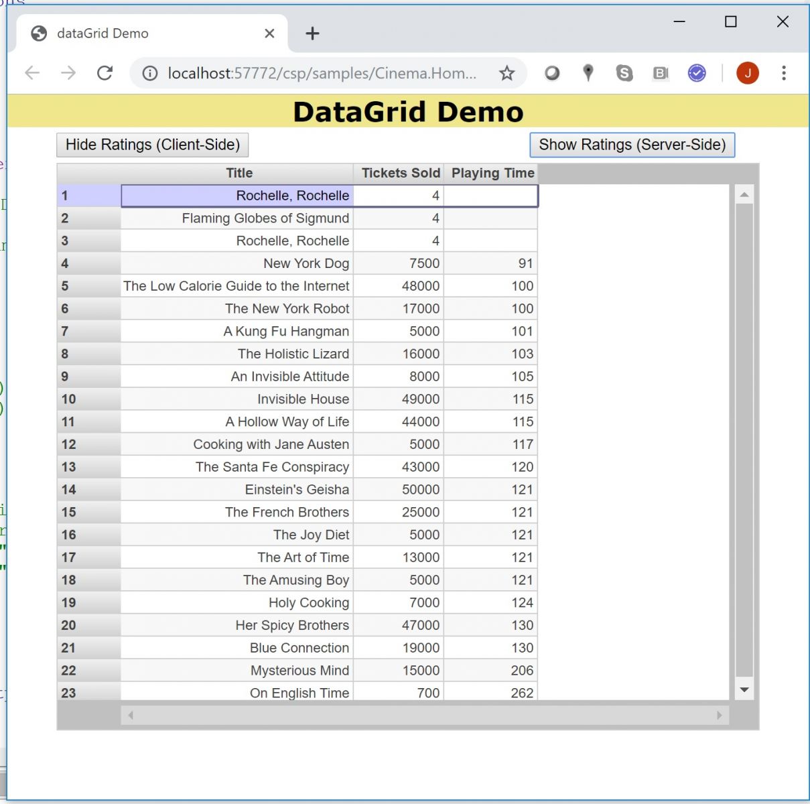Select Tickets Sold value 7500
810x804 pixels.
point(399,263)
